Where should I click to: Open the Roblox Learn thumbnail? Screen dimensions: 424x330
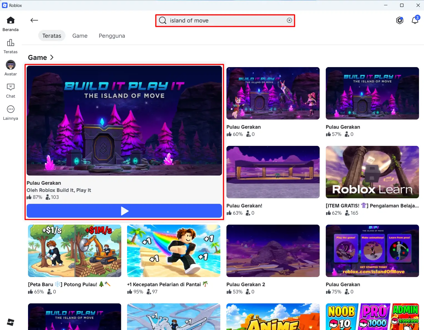[x=372, y=172]
